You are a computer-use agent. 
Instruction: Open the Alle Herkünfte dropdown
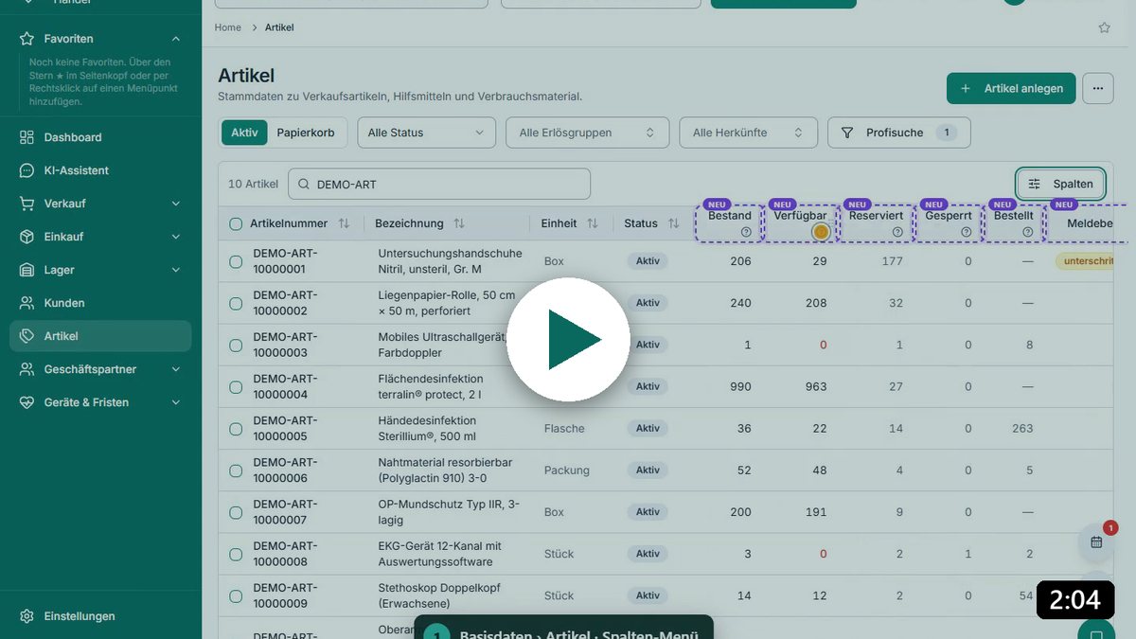coord(748,133)
